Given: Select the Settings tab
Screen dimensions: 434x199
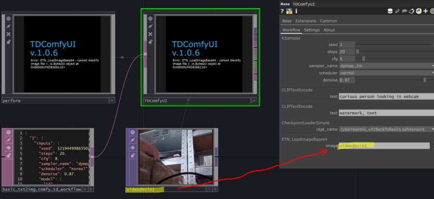Looking at the screenshot, I should [312, 30].
